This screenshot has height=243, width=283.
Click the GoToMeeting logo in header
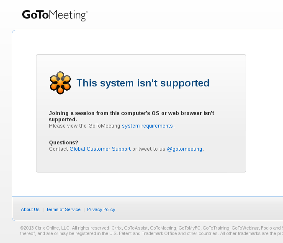pyautogui.click(x=55, y=16)
